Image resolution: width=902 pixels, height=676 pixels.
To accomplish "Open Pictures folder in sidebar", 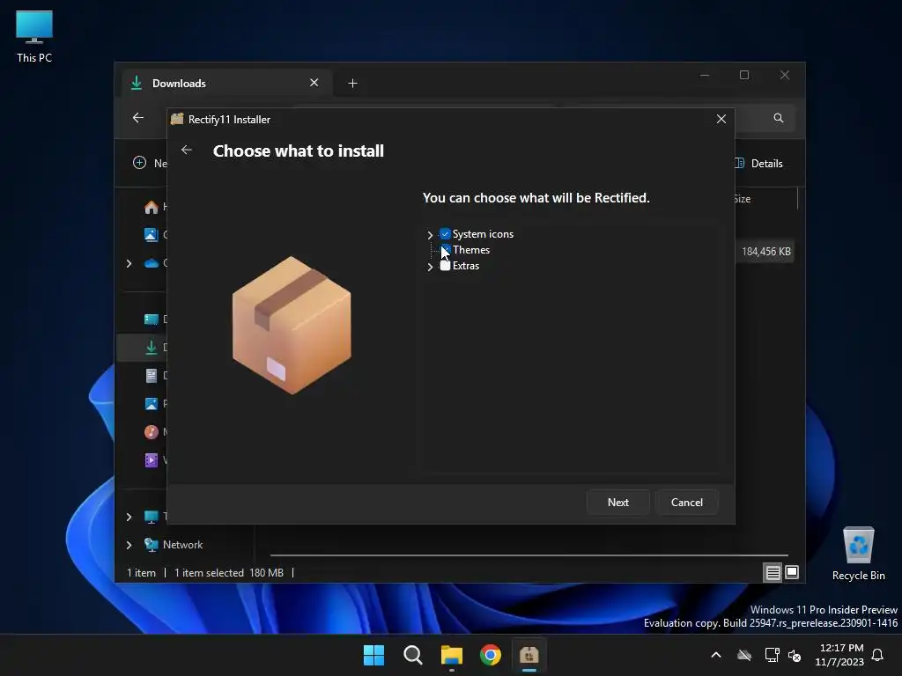I will click(x=152, y=403).
